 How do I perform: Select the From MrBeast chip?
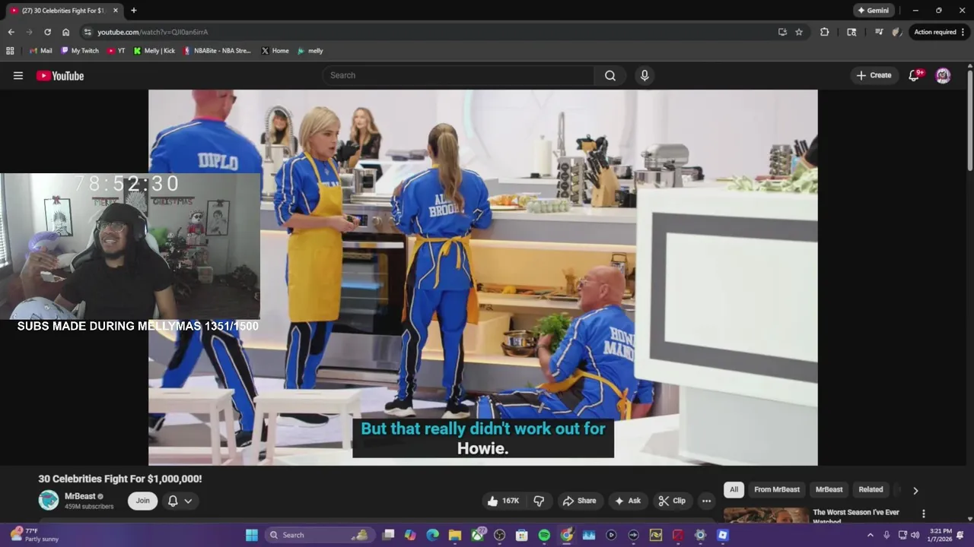[777, 490]
